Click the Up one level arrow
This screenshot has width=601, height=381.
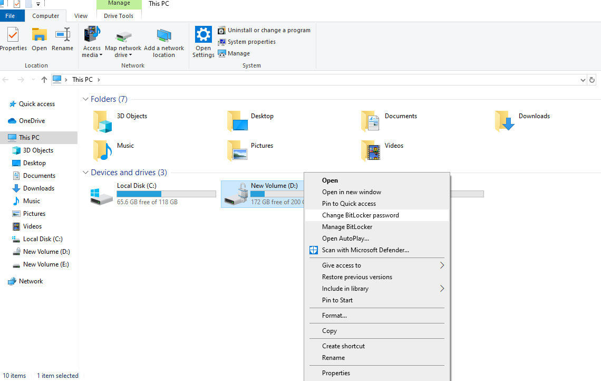[x=44, y=80]
